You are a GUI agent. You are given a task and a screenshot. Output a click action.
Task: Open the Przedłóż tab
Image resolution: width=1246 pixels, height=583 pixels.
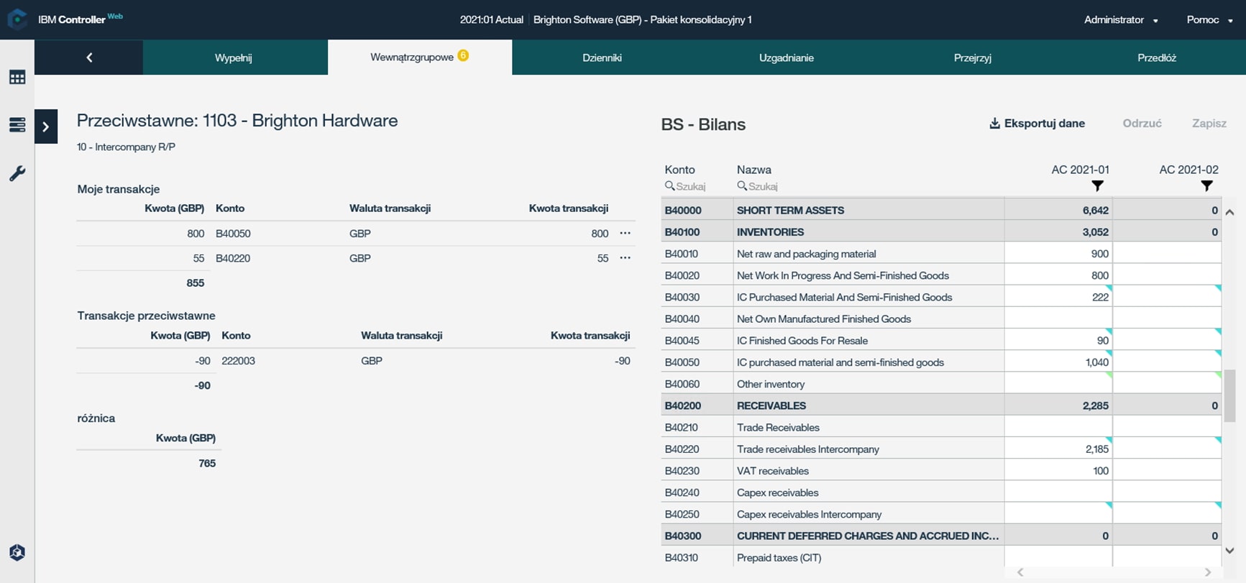pyautogui.click(x=1156, y=58)
